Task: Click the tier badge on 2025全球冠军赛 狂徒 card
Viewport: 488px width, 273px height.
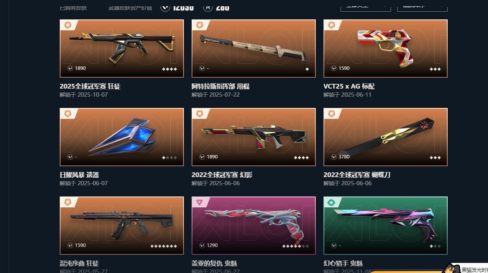Action: click(x=67, y=25)
